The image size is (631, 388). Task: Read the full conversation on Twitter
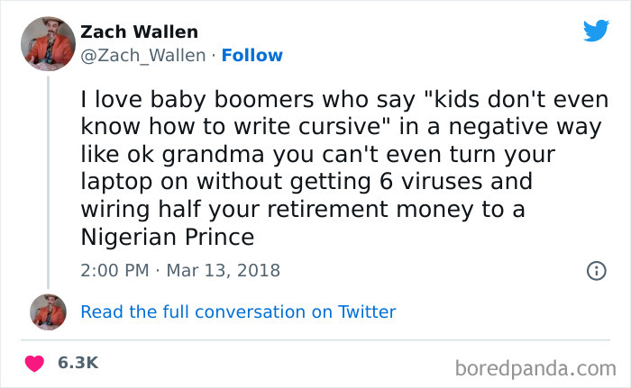tap(238, 312)
